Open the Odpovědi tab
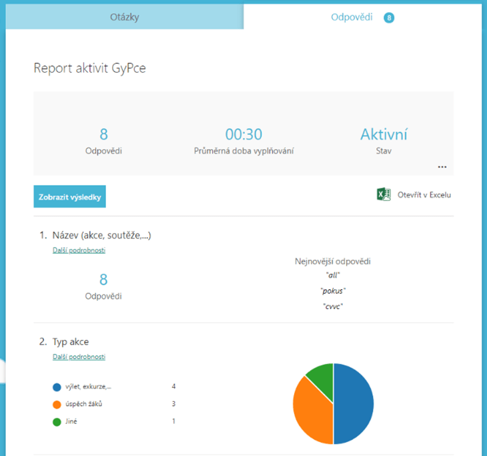Viewport: 487px width, 456px height. coord(352,17)
